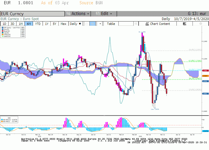209x150 pixels.
Task: Click the Lead2(26) green legend swatch
Action: point(3,36)
